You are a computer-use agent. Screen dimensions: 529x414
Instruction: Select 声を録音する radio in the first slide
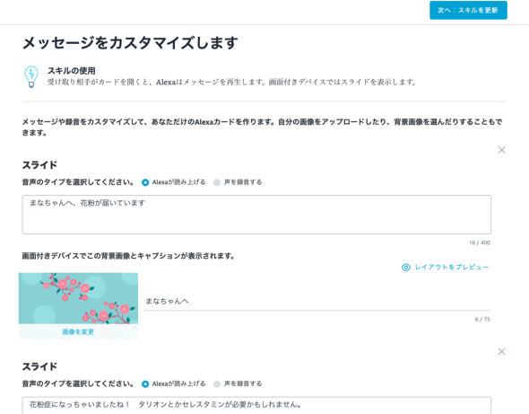pyautogui.click(x=217, y=182)
